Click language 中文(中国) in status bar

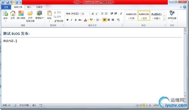24,105
